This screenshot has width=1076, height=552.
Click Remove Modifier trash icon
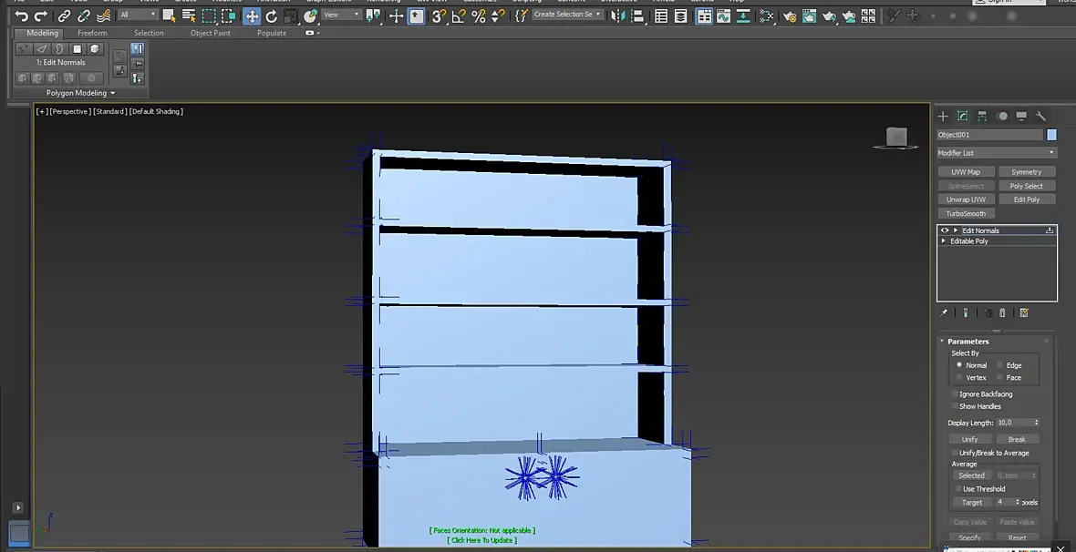click(1002, 312)
